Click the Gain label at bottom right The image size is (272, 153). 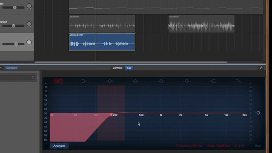[258, 146]
